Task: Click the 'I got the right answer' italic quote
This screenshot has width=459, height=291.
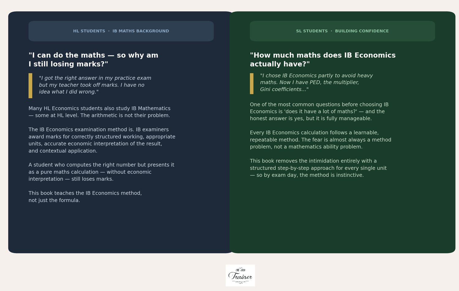Action: 95,85
